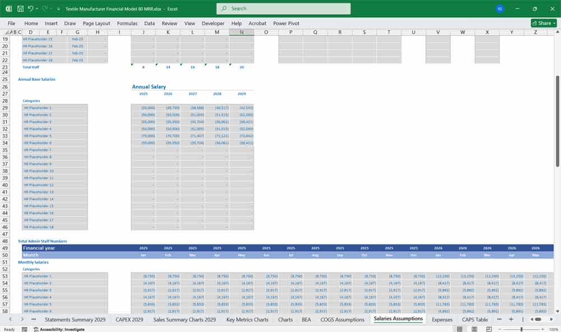Screen dimensions: 561x332
Task: Select the Save icon on Quick Access Toolbar
Action: pyautogui.click(x=21, y=8)
